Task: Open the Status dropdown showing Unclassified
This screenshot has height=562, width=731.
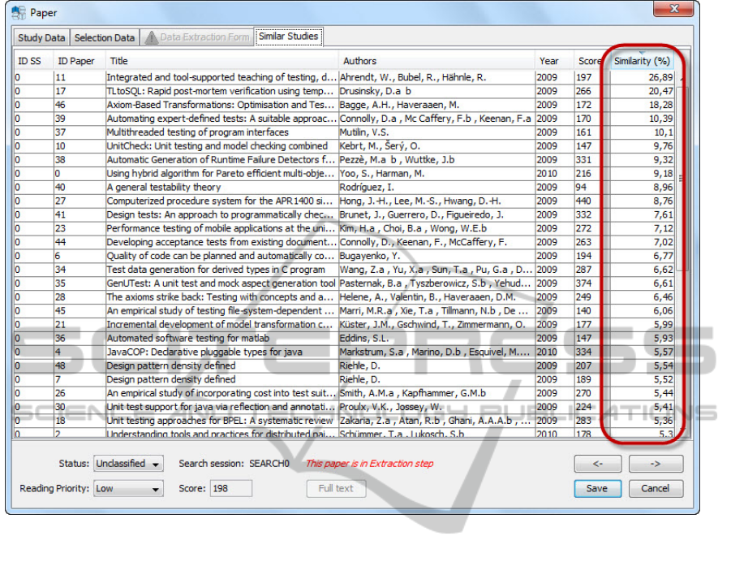Action: point(128,464)
